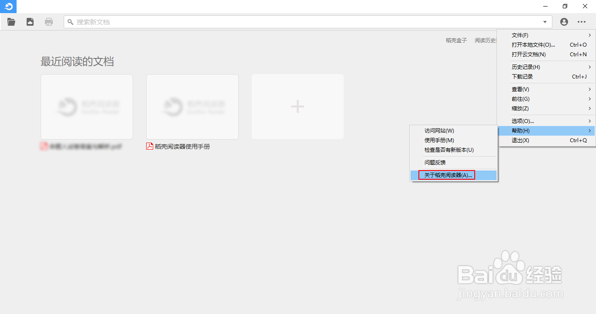Open the 稻壳盒子 link
This screenshot has height=314, width=596.
tap(456, 41)
